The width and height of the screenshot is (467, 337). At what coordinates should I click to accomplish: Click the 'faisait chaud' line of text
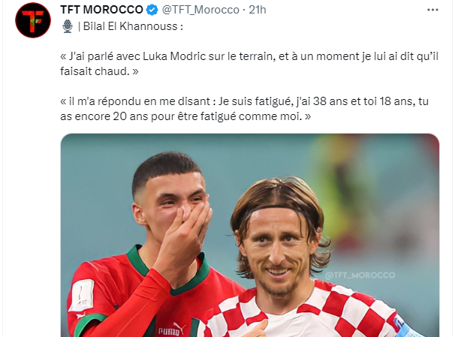99,71
